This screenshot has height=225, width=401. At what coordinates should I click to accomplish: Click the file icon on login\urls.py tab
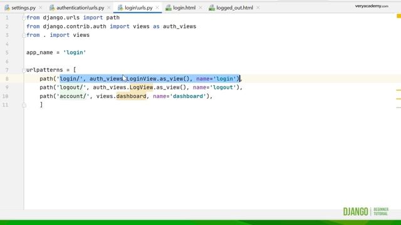point(120,8)
